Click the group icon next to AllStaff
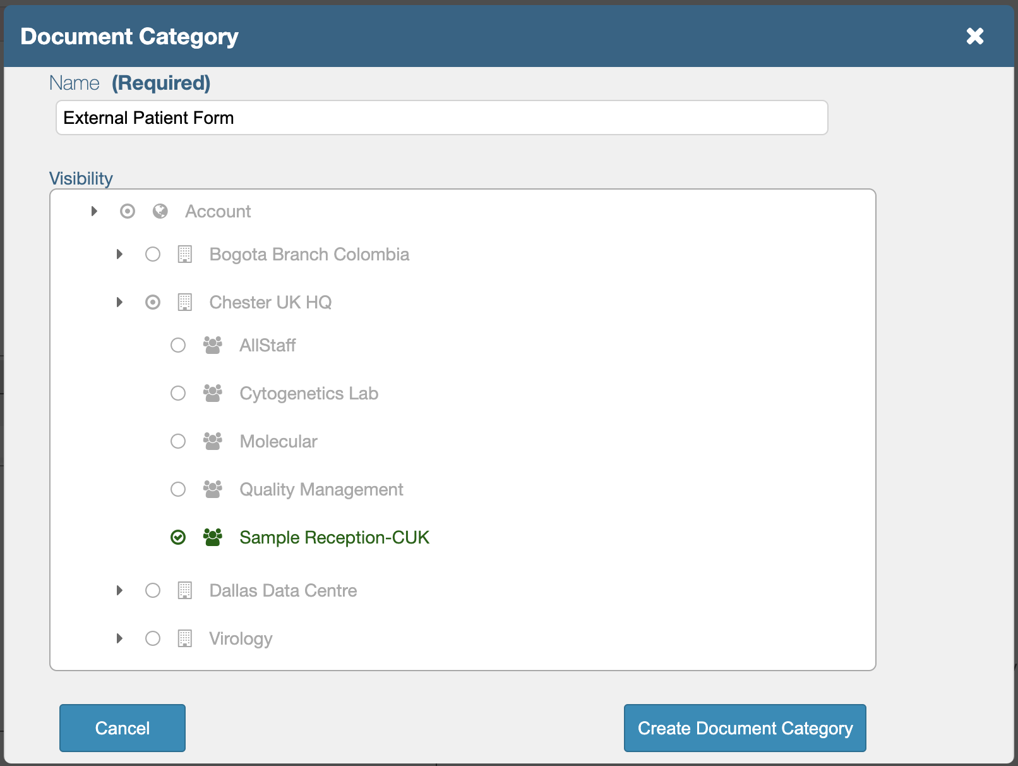The image size is (1018, 766). tap(213, 345)
